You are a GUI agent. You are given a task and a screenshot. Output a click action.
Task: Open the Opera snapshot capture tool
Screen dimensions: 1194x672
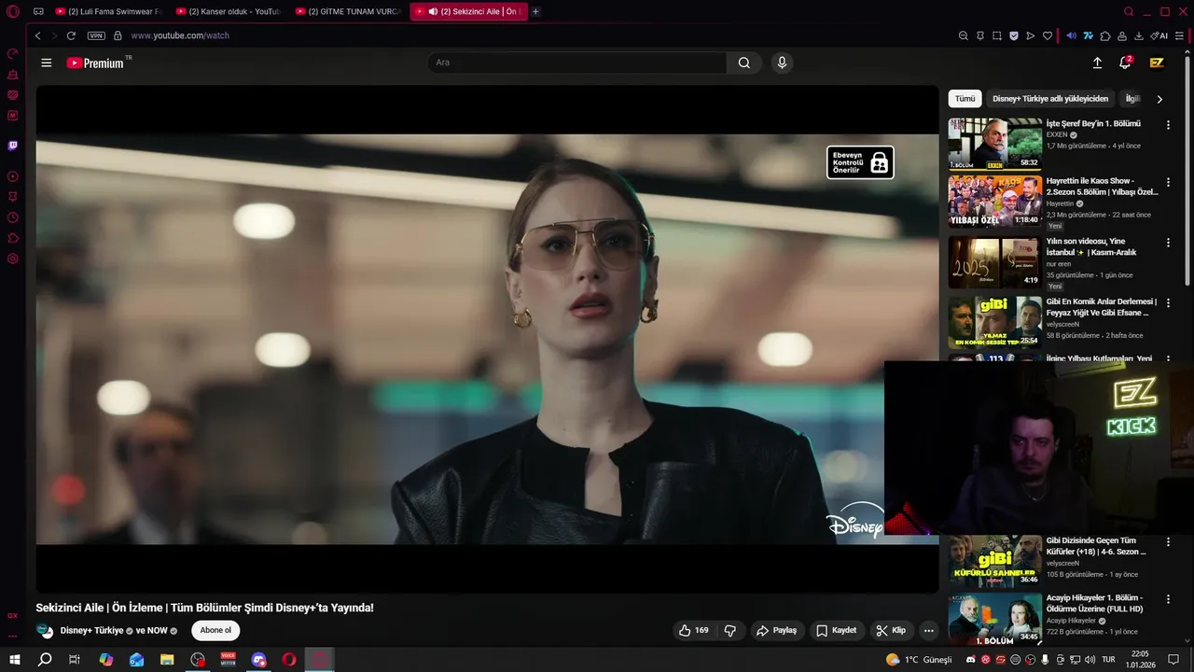point(997,35)
